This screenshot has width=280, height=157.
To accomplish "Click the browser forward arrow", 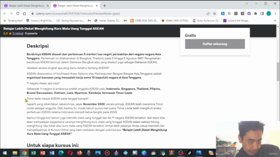I will tap(11, 14).
